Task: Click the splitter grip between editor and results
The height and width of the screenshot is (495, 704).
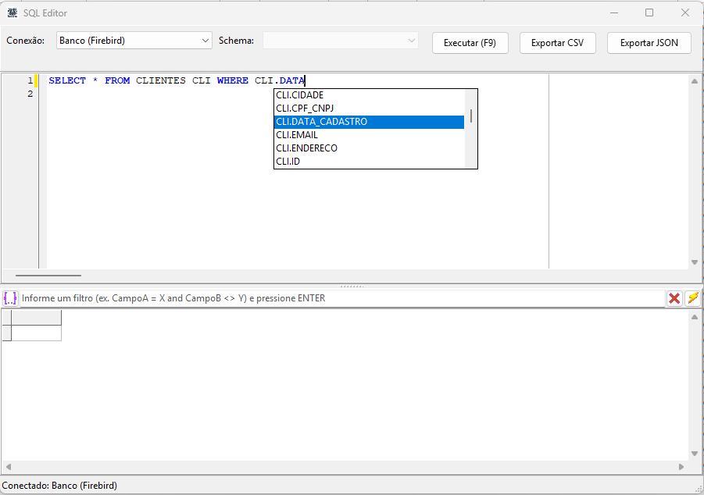Action: point(352,287)
